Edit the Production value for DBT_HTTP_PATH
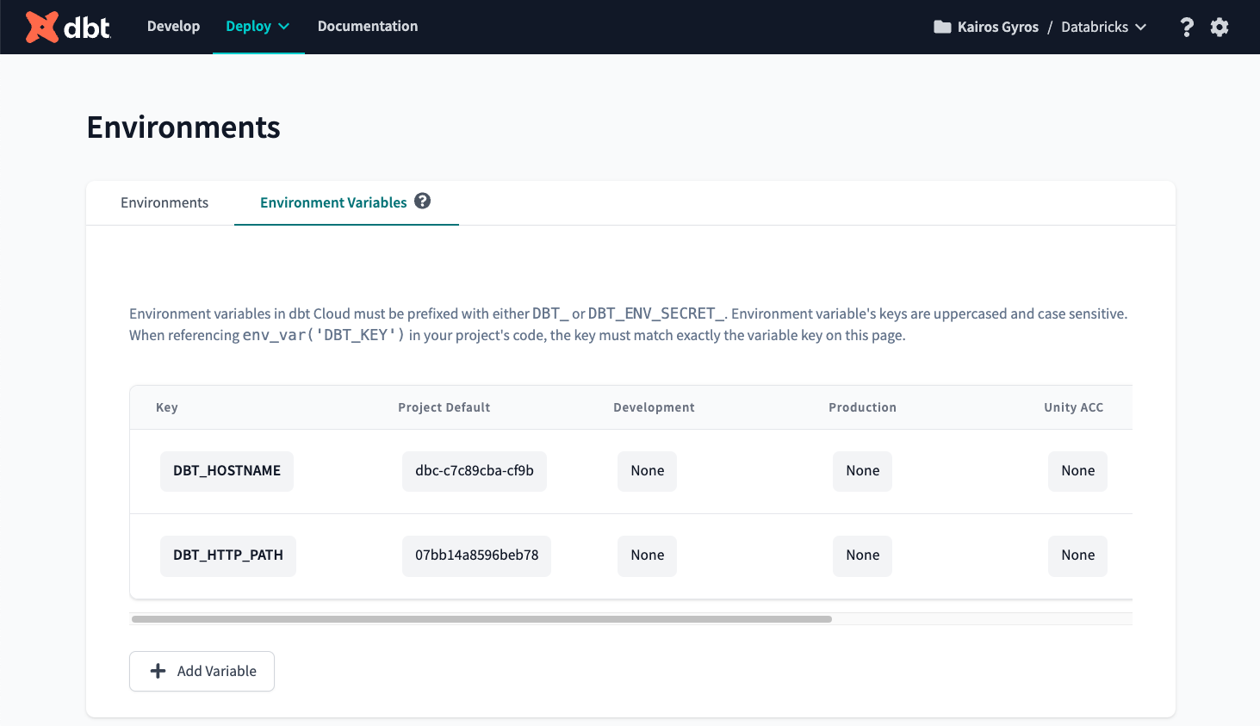Viewport: 1260px width, 726px height. click(862, 555)
